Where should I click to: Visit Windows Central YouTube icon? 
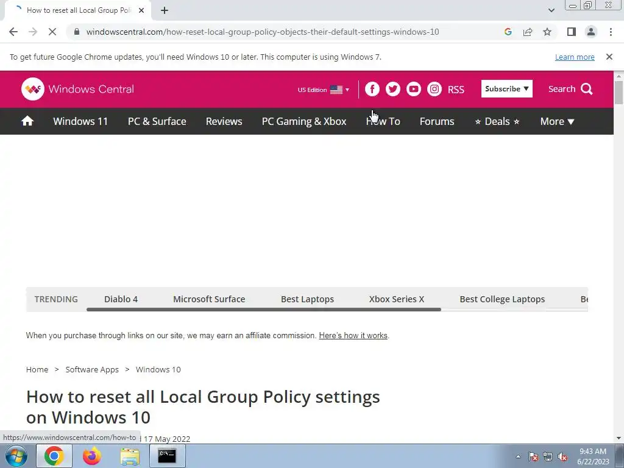pyautogui.click(x=414, y=89)
